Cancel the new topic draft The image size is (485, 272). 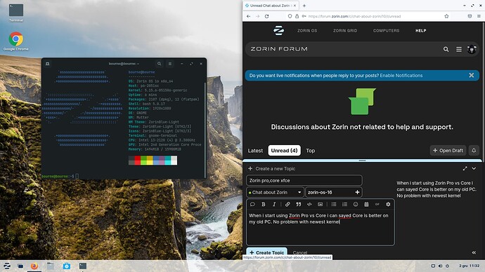click(299, 252)
